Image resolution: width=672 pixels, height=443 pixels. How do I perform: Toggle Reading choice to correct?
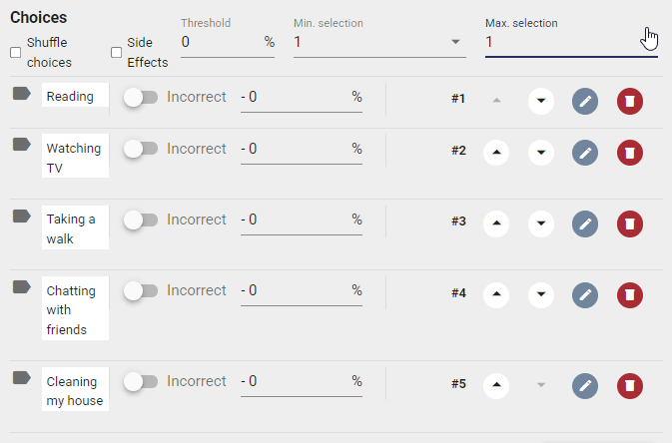[x=141, y=97]
